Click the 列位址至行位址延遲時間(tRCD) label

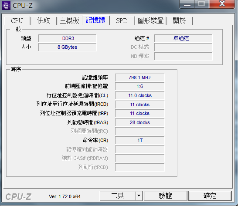pyautogui.click(x=72, y=104)
